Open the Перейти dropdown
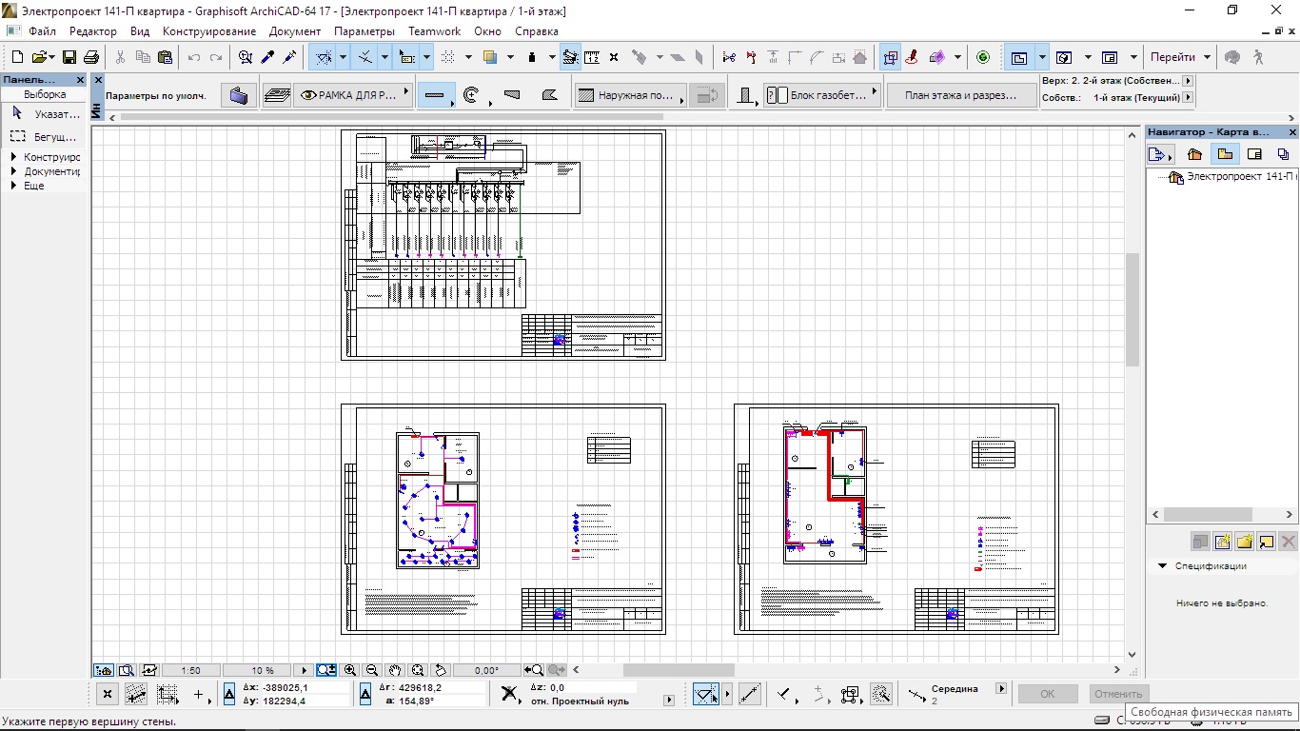This screenshot has height=731, width=1300. [1179, 57]
